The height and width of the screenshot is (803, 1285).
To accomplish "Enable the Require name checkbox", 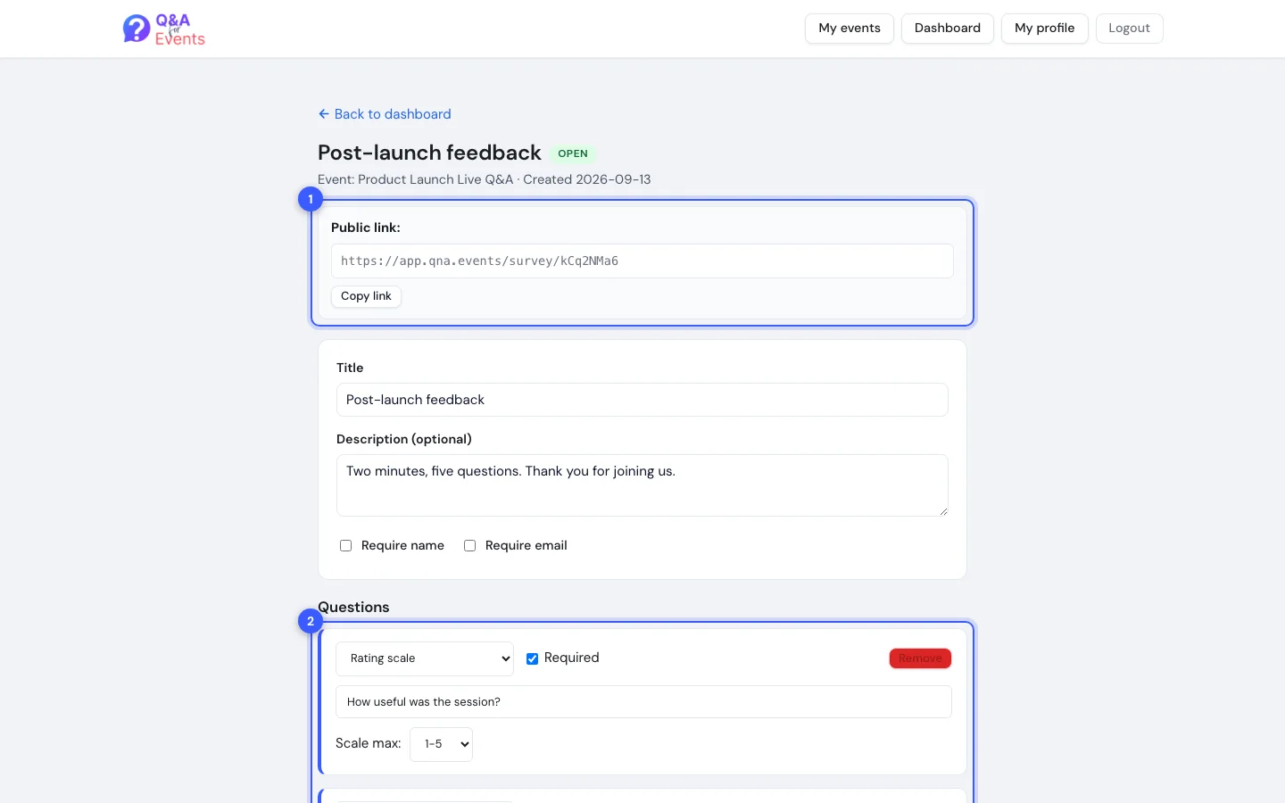I will point(345,545).
